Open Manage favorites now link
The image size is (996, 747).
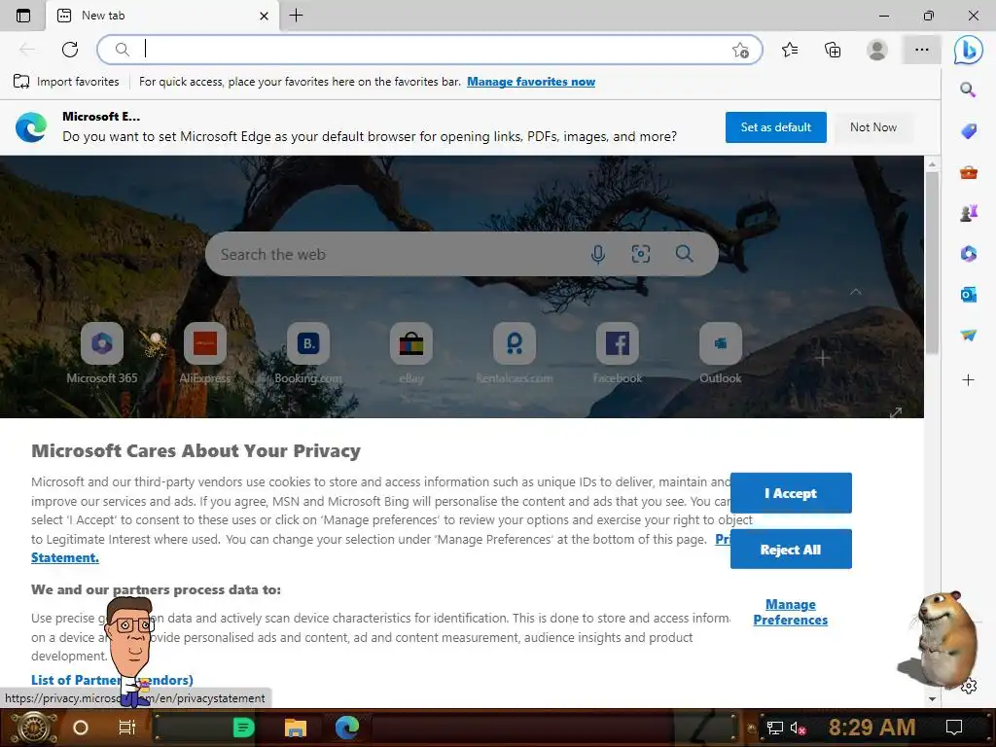click(531, 82)
